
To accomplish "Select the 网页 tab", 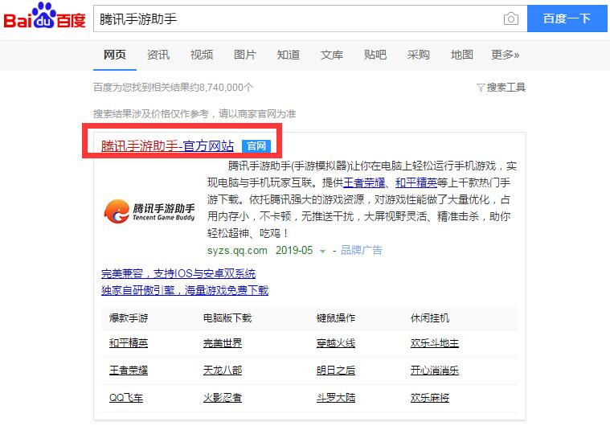I will 115,55.
